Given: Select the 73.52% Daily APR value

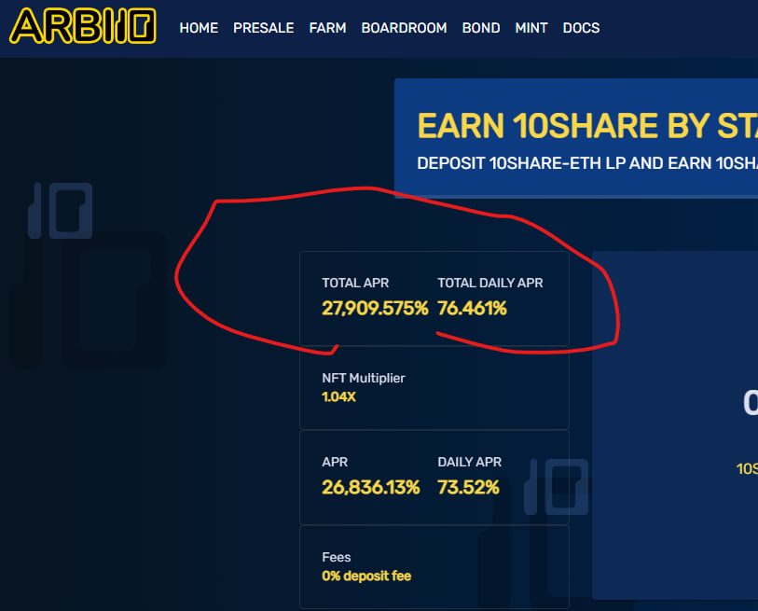Looking at the screenshot, I should pyautogui.click(x=468, y=487).
